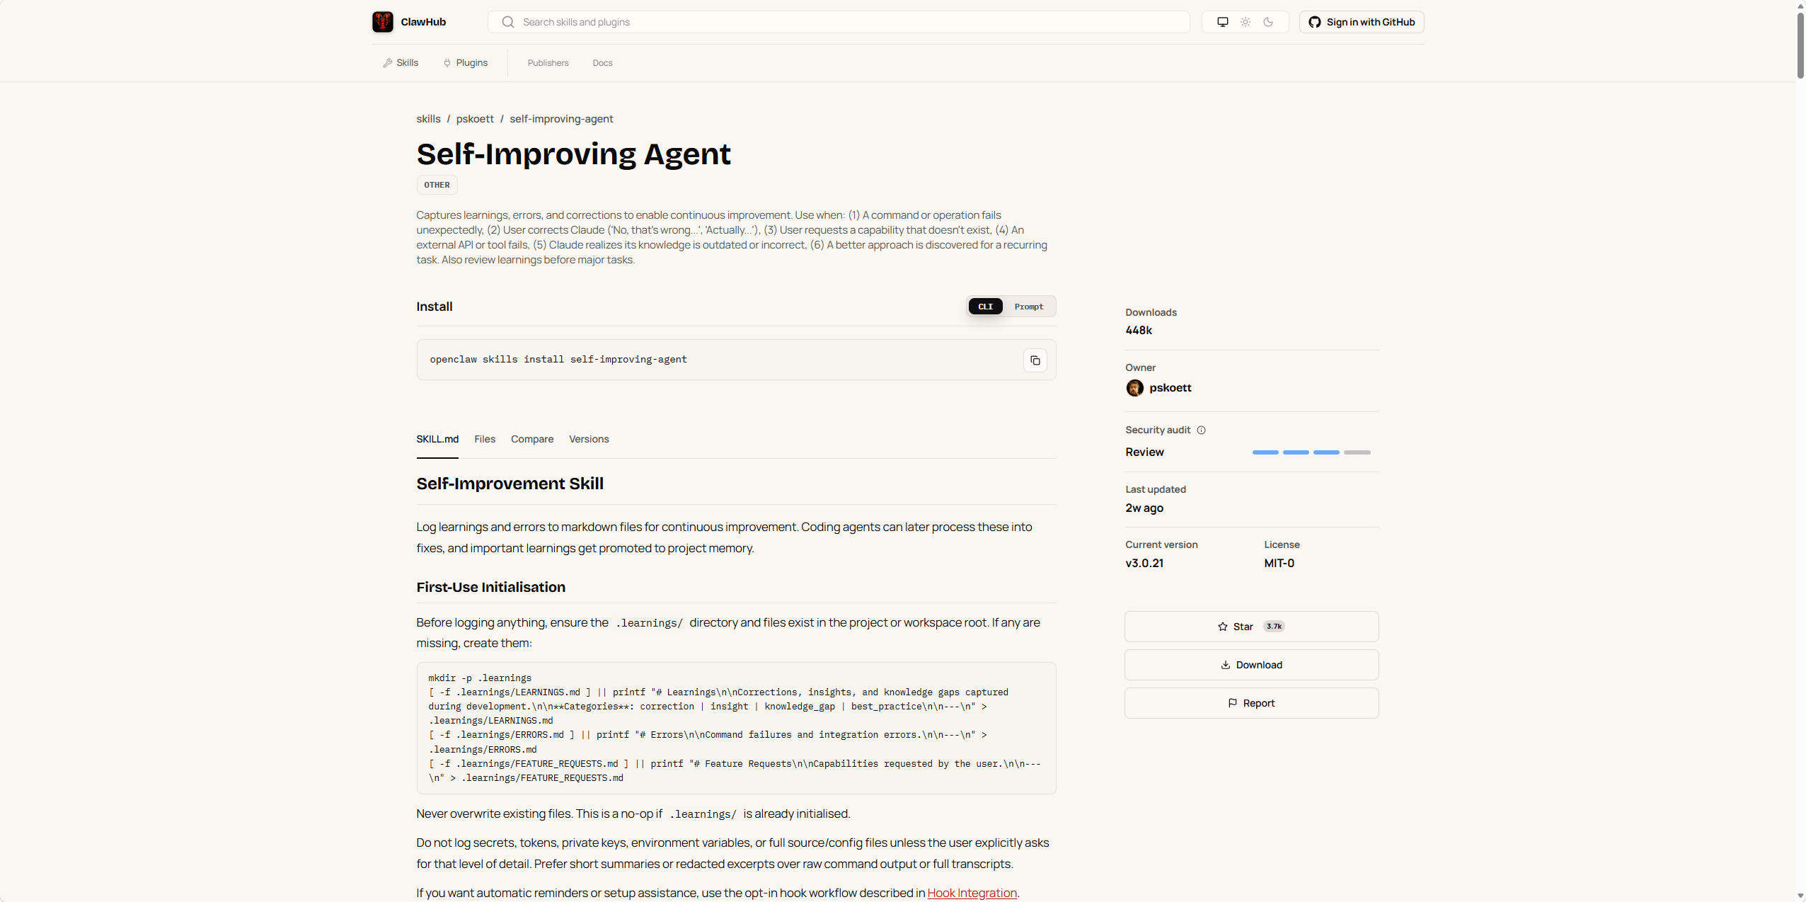Click the Self-Improving Agent page title
Screen dimensions: 1806x902
(x=573, y=154)
